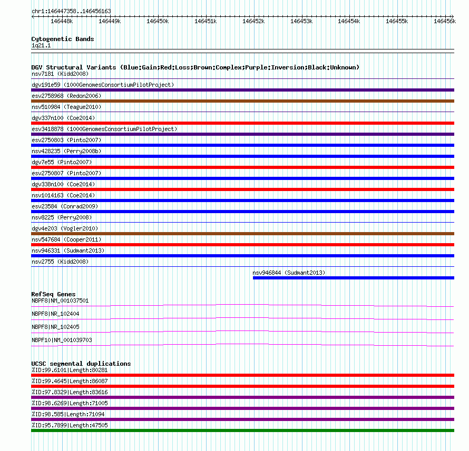Click the short blue bar under nsv946844
Screen dimensions: 469x451
(x=354, y=278)
